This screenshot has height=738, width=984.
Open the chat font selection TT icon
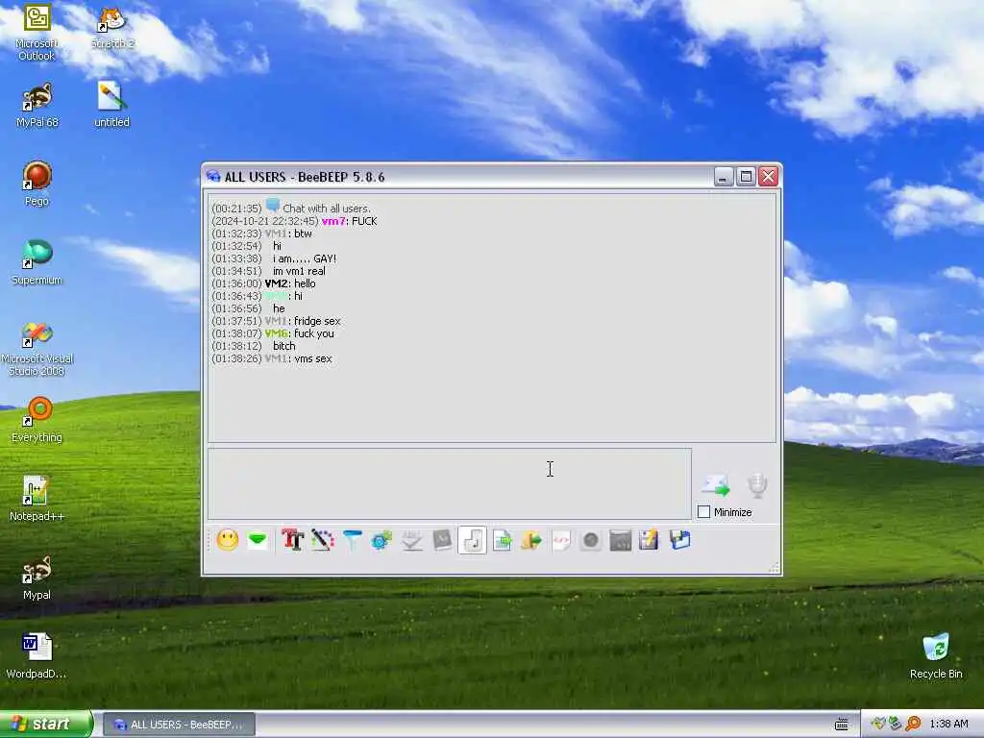click(292, 540)
